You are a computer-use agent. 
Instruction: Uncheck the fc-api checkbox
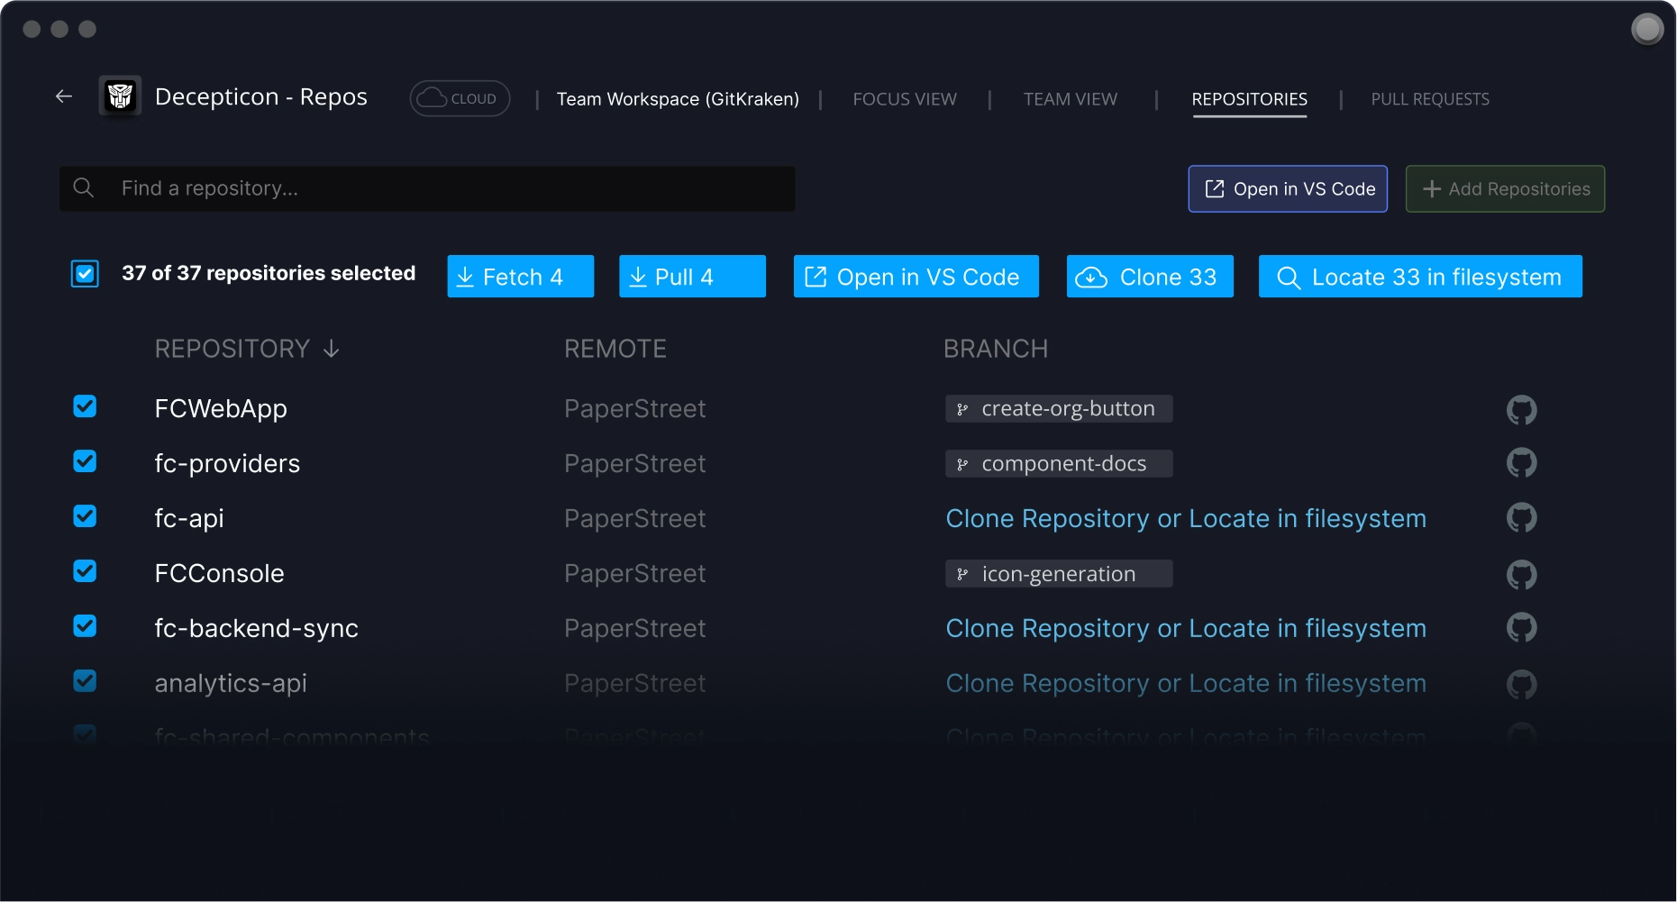pos(85,516)
